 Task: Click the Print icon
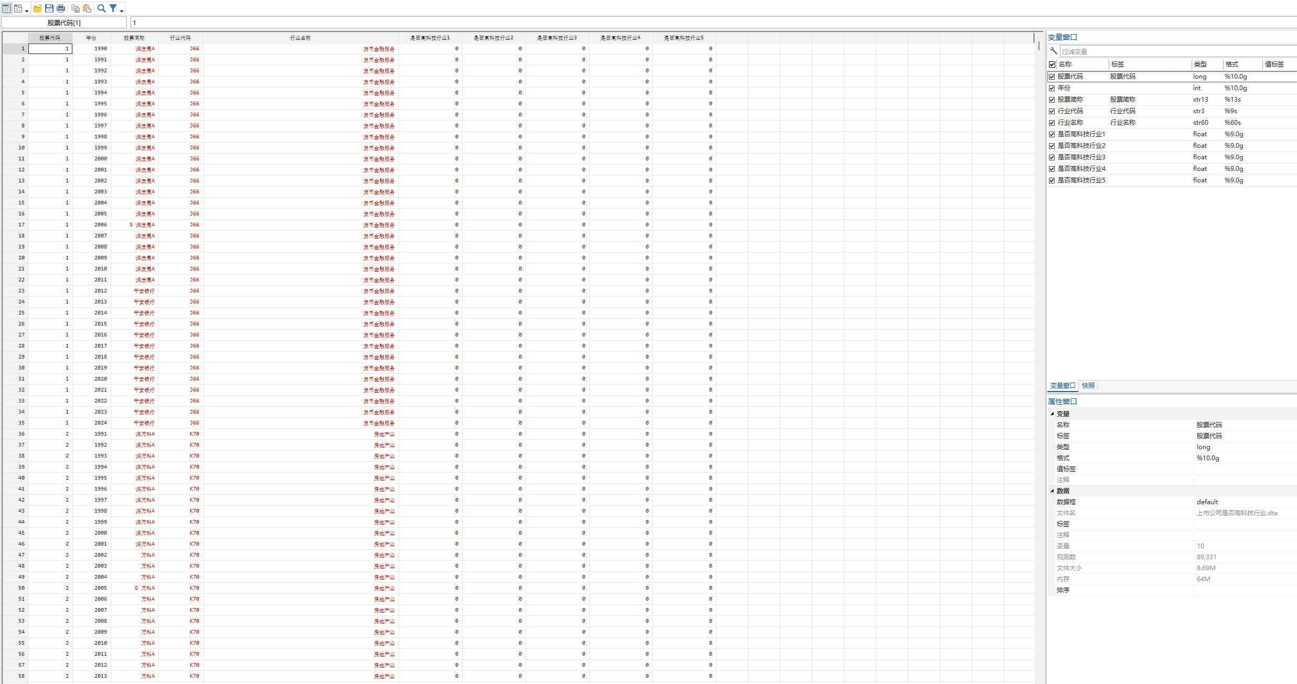pos(61,8)
